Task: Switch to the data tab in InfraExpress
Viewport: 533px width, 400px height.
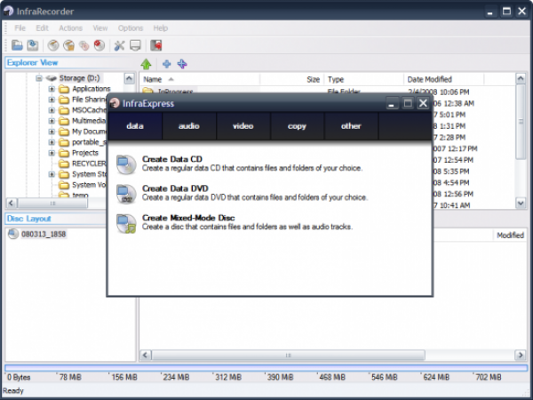Action: pos(135,126)
